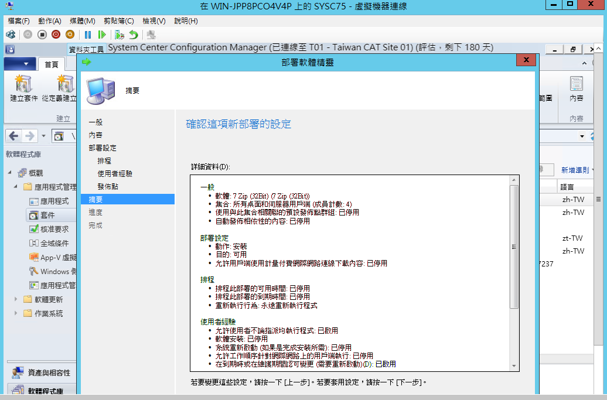Viewport: 607px width, 400px height.
Task: Click the zt-TW language cell
Action: click(x=572, y=238)
